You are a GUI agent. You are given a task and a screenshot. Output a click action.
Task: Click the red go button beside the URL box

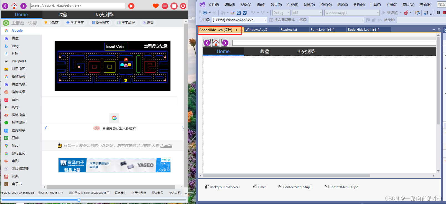click(131, 6)
